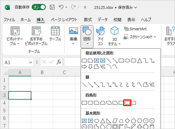Switch to the ホーム tab
The height and width of the screenshot is (129, 175).
[26, 20]
